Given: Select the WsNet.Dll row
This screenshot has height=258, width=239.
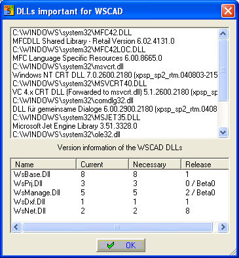Looking at the screenshot, I should pos(120,211).
